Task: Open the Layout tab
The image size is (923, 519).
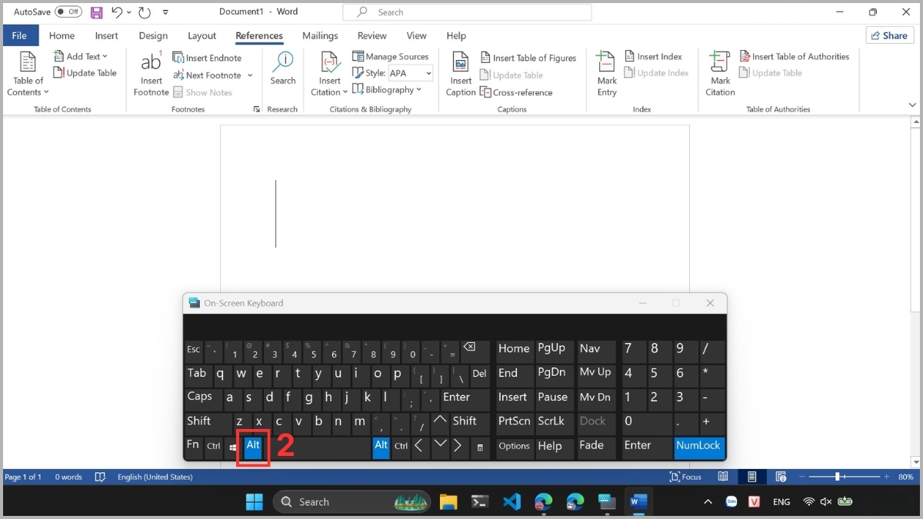Action: tap(202, 35)
